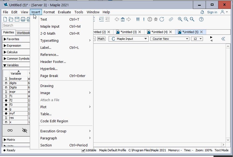
Task: Select the myf variable row
Action: [16, 113]
